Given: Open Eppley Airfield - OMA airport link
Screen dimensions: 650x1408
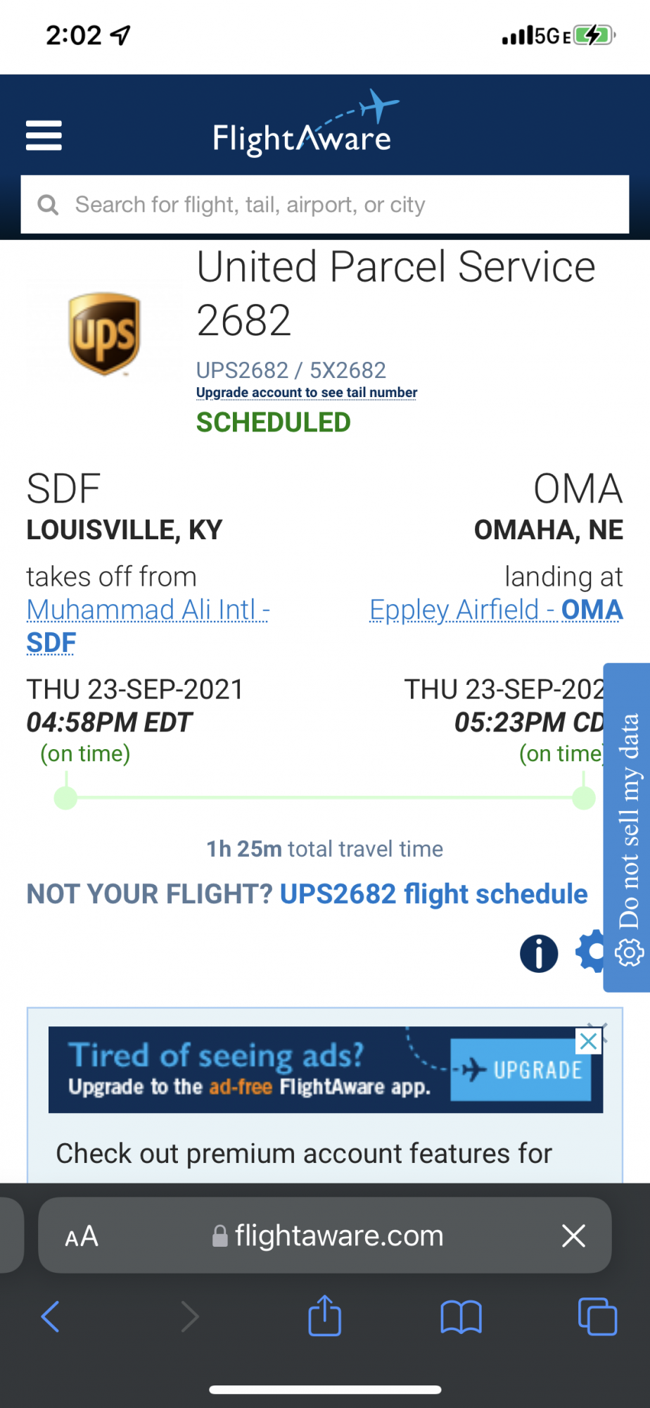Looking at the screenshot, I should (497, 610).
